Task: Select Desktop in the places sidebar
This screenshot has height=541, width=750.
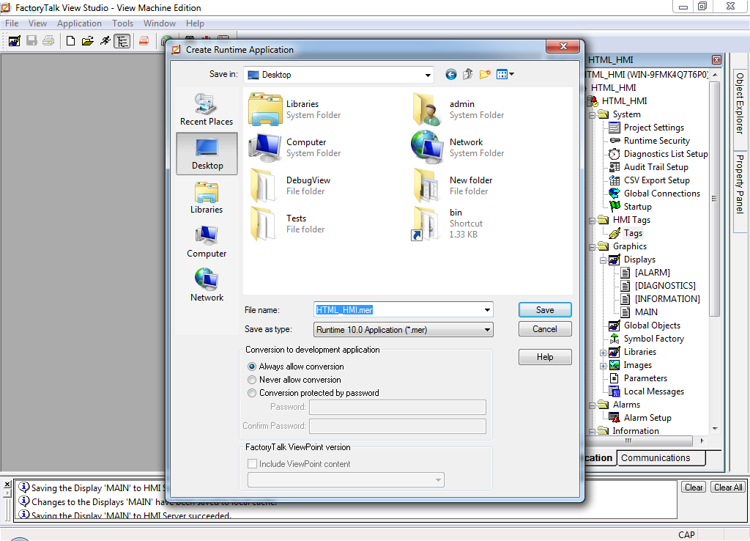Action: pyautogui.click(x=207, y=154)
